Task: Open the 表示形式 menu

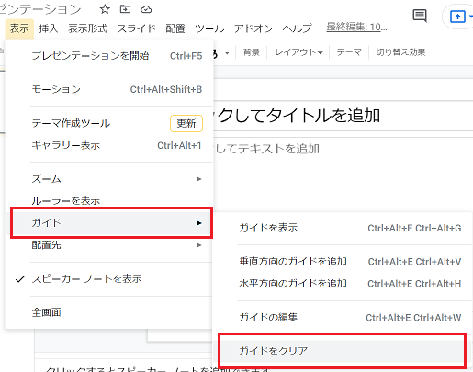Action: point(87,28)
